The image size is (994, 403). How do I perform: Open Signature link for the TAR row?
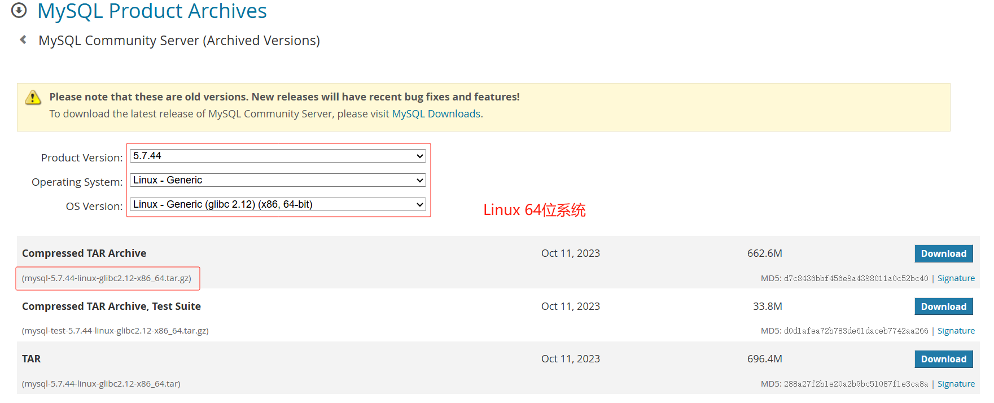click(x=956, y=384)
